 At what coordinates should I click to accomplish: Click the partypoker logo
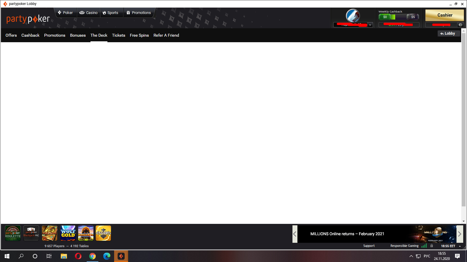pyautogui.click(x=28, y=19)
